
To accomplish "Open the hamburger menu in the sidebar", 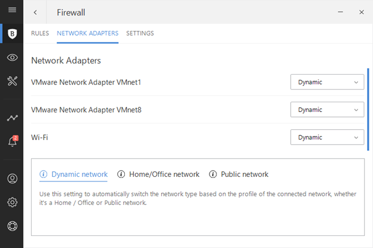I will pos(12,10).
